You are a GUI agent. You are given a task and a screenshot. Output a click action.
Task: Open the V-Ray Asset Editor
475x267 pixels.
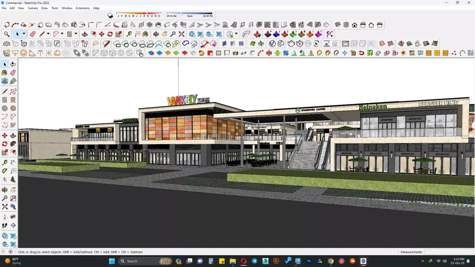pyautogui.click(x=272, y=44)
